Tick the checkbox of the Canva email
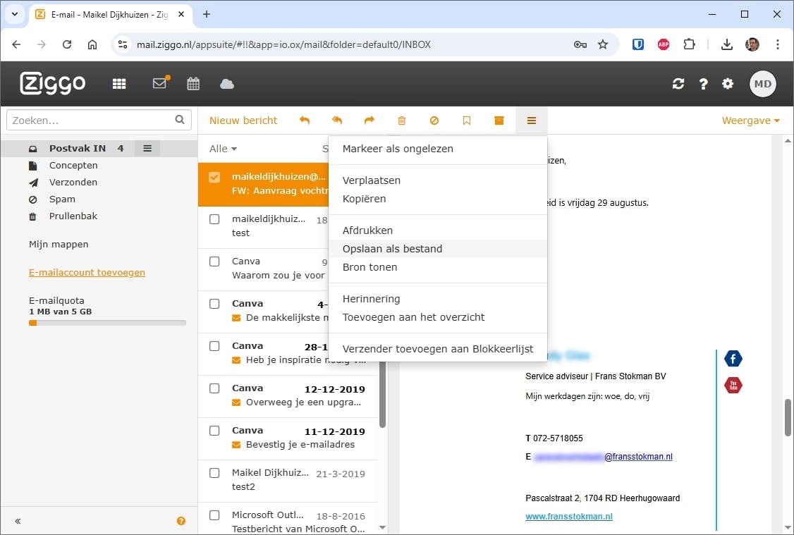This screenshot has width=794, height=535. (x=214, y=261)
